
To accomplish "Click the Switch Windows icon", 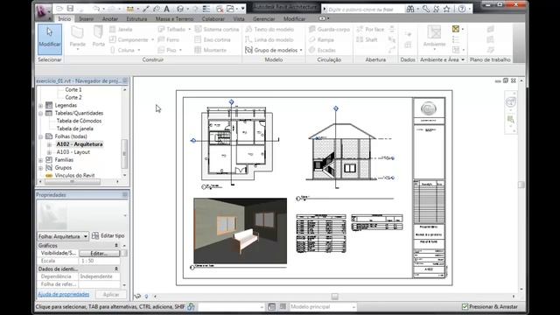I will (x=230, y=9).
